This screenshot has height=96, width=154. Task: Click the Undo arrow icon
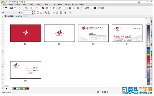tap(31, 8)
